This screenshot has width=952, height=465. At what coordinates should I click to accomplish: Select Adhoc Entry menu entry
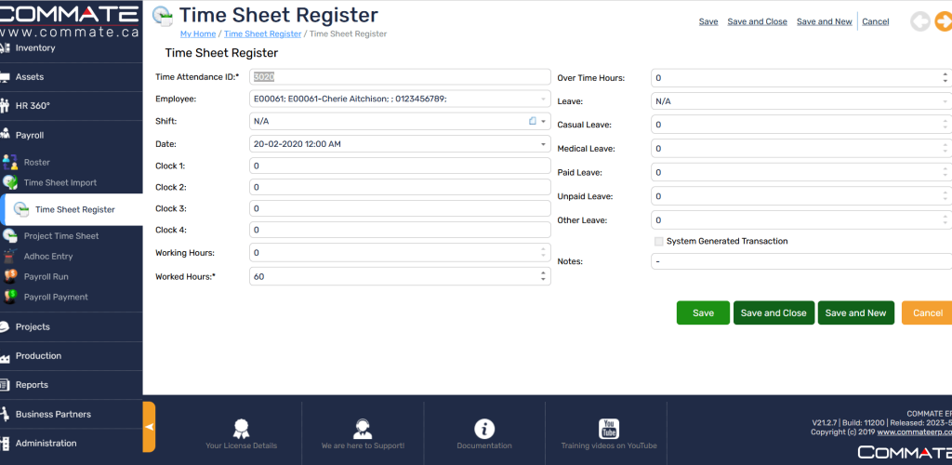click(48, 257)
